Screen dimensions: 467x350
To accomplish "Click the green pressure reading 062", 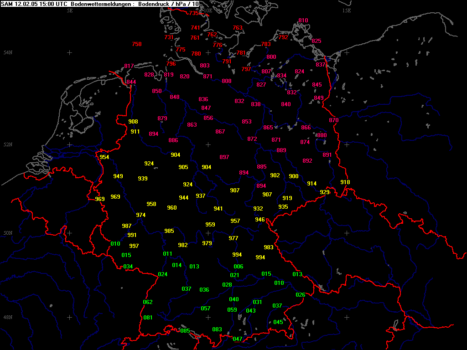I will pyautogui.click(x=148, y=302).
